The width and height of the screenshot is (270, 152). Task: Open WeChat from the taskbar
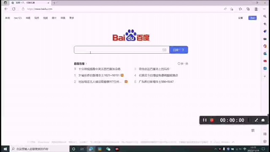point(108,149)
